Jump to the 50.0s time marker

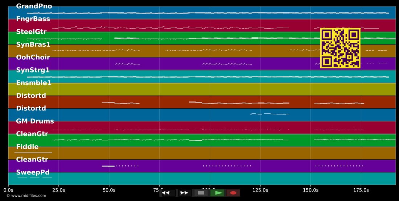109,190
